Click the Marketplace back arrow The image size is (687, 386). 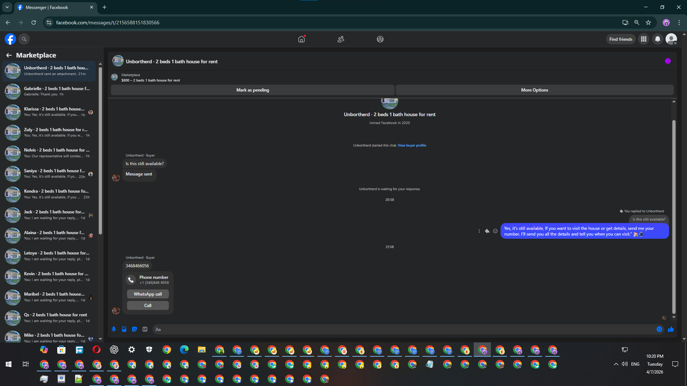9,55
